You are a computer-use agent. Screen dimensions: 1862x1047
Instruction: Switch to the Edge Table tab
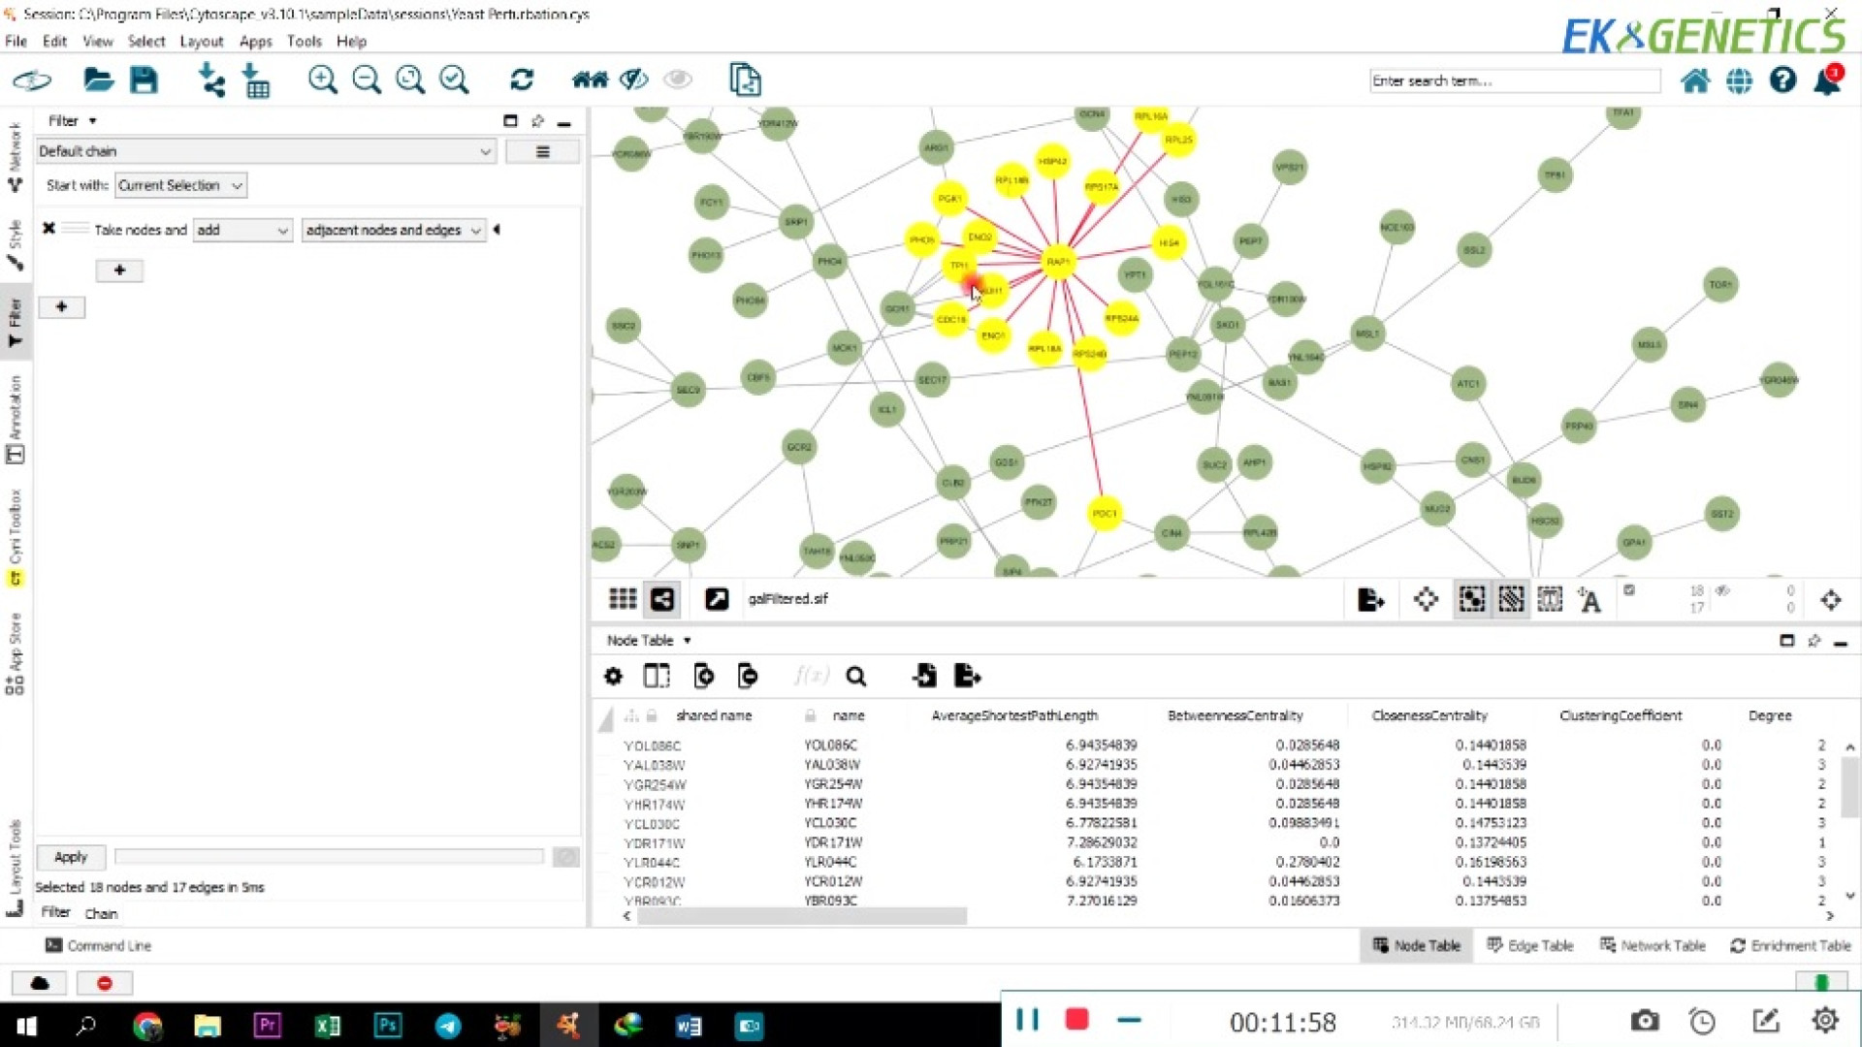point(1530,945)
